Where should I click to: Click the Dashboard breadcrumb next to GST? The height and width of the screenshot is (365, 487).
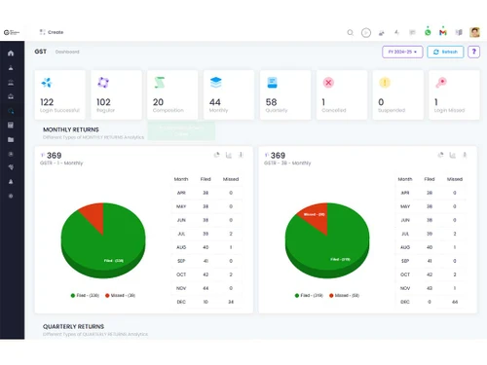pos(67,52)
